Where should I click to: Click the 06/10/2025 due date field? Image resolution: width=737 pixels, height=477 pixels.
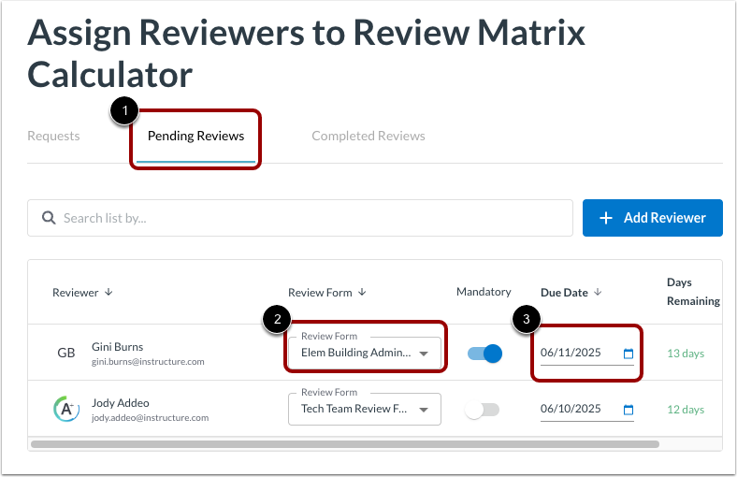(x=587, y=409)
